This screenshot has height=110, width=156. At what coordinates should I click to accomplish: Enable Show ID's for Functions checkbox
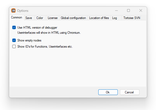(x=14, y=46)
